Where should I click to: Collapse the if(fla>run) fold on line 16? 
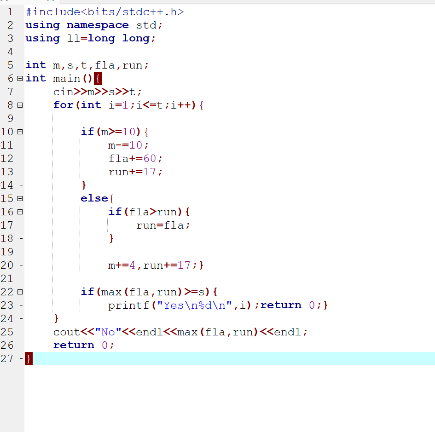pos(20,212)
